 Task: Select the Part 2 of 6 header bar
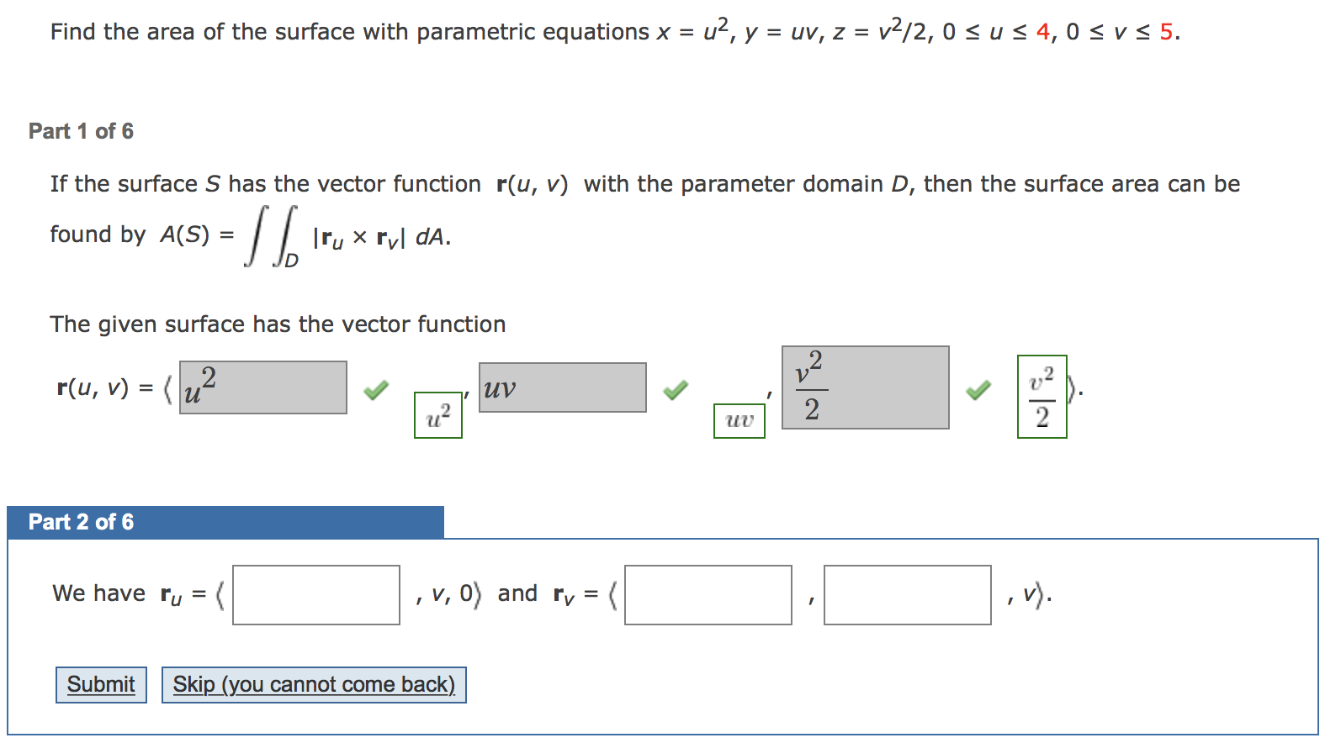coord(81,522)
